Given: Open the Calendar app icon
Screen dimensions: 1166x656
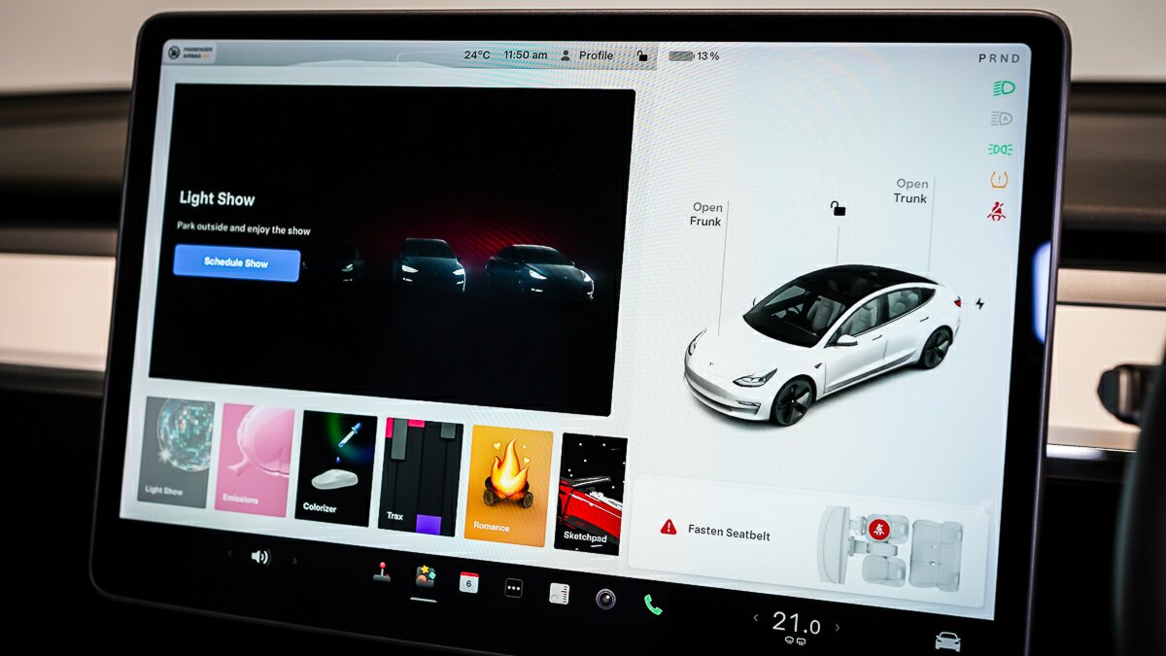Looking at the screenshot, I should pos(469,582).
